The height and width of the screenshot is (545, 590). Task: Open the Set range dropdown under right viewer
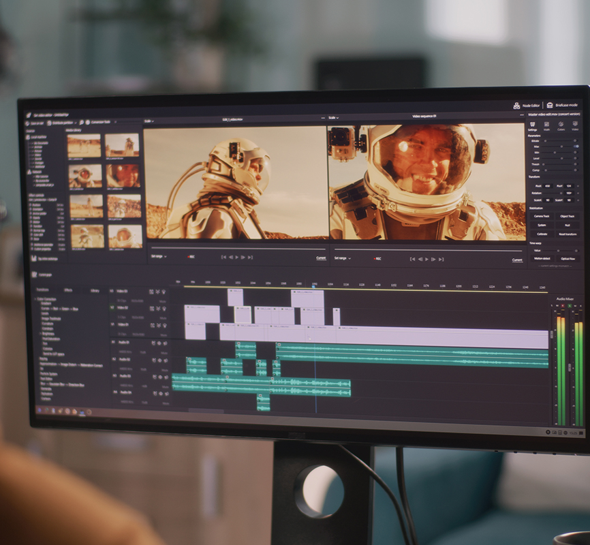pos(341,258)
